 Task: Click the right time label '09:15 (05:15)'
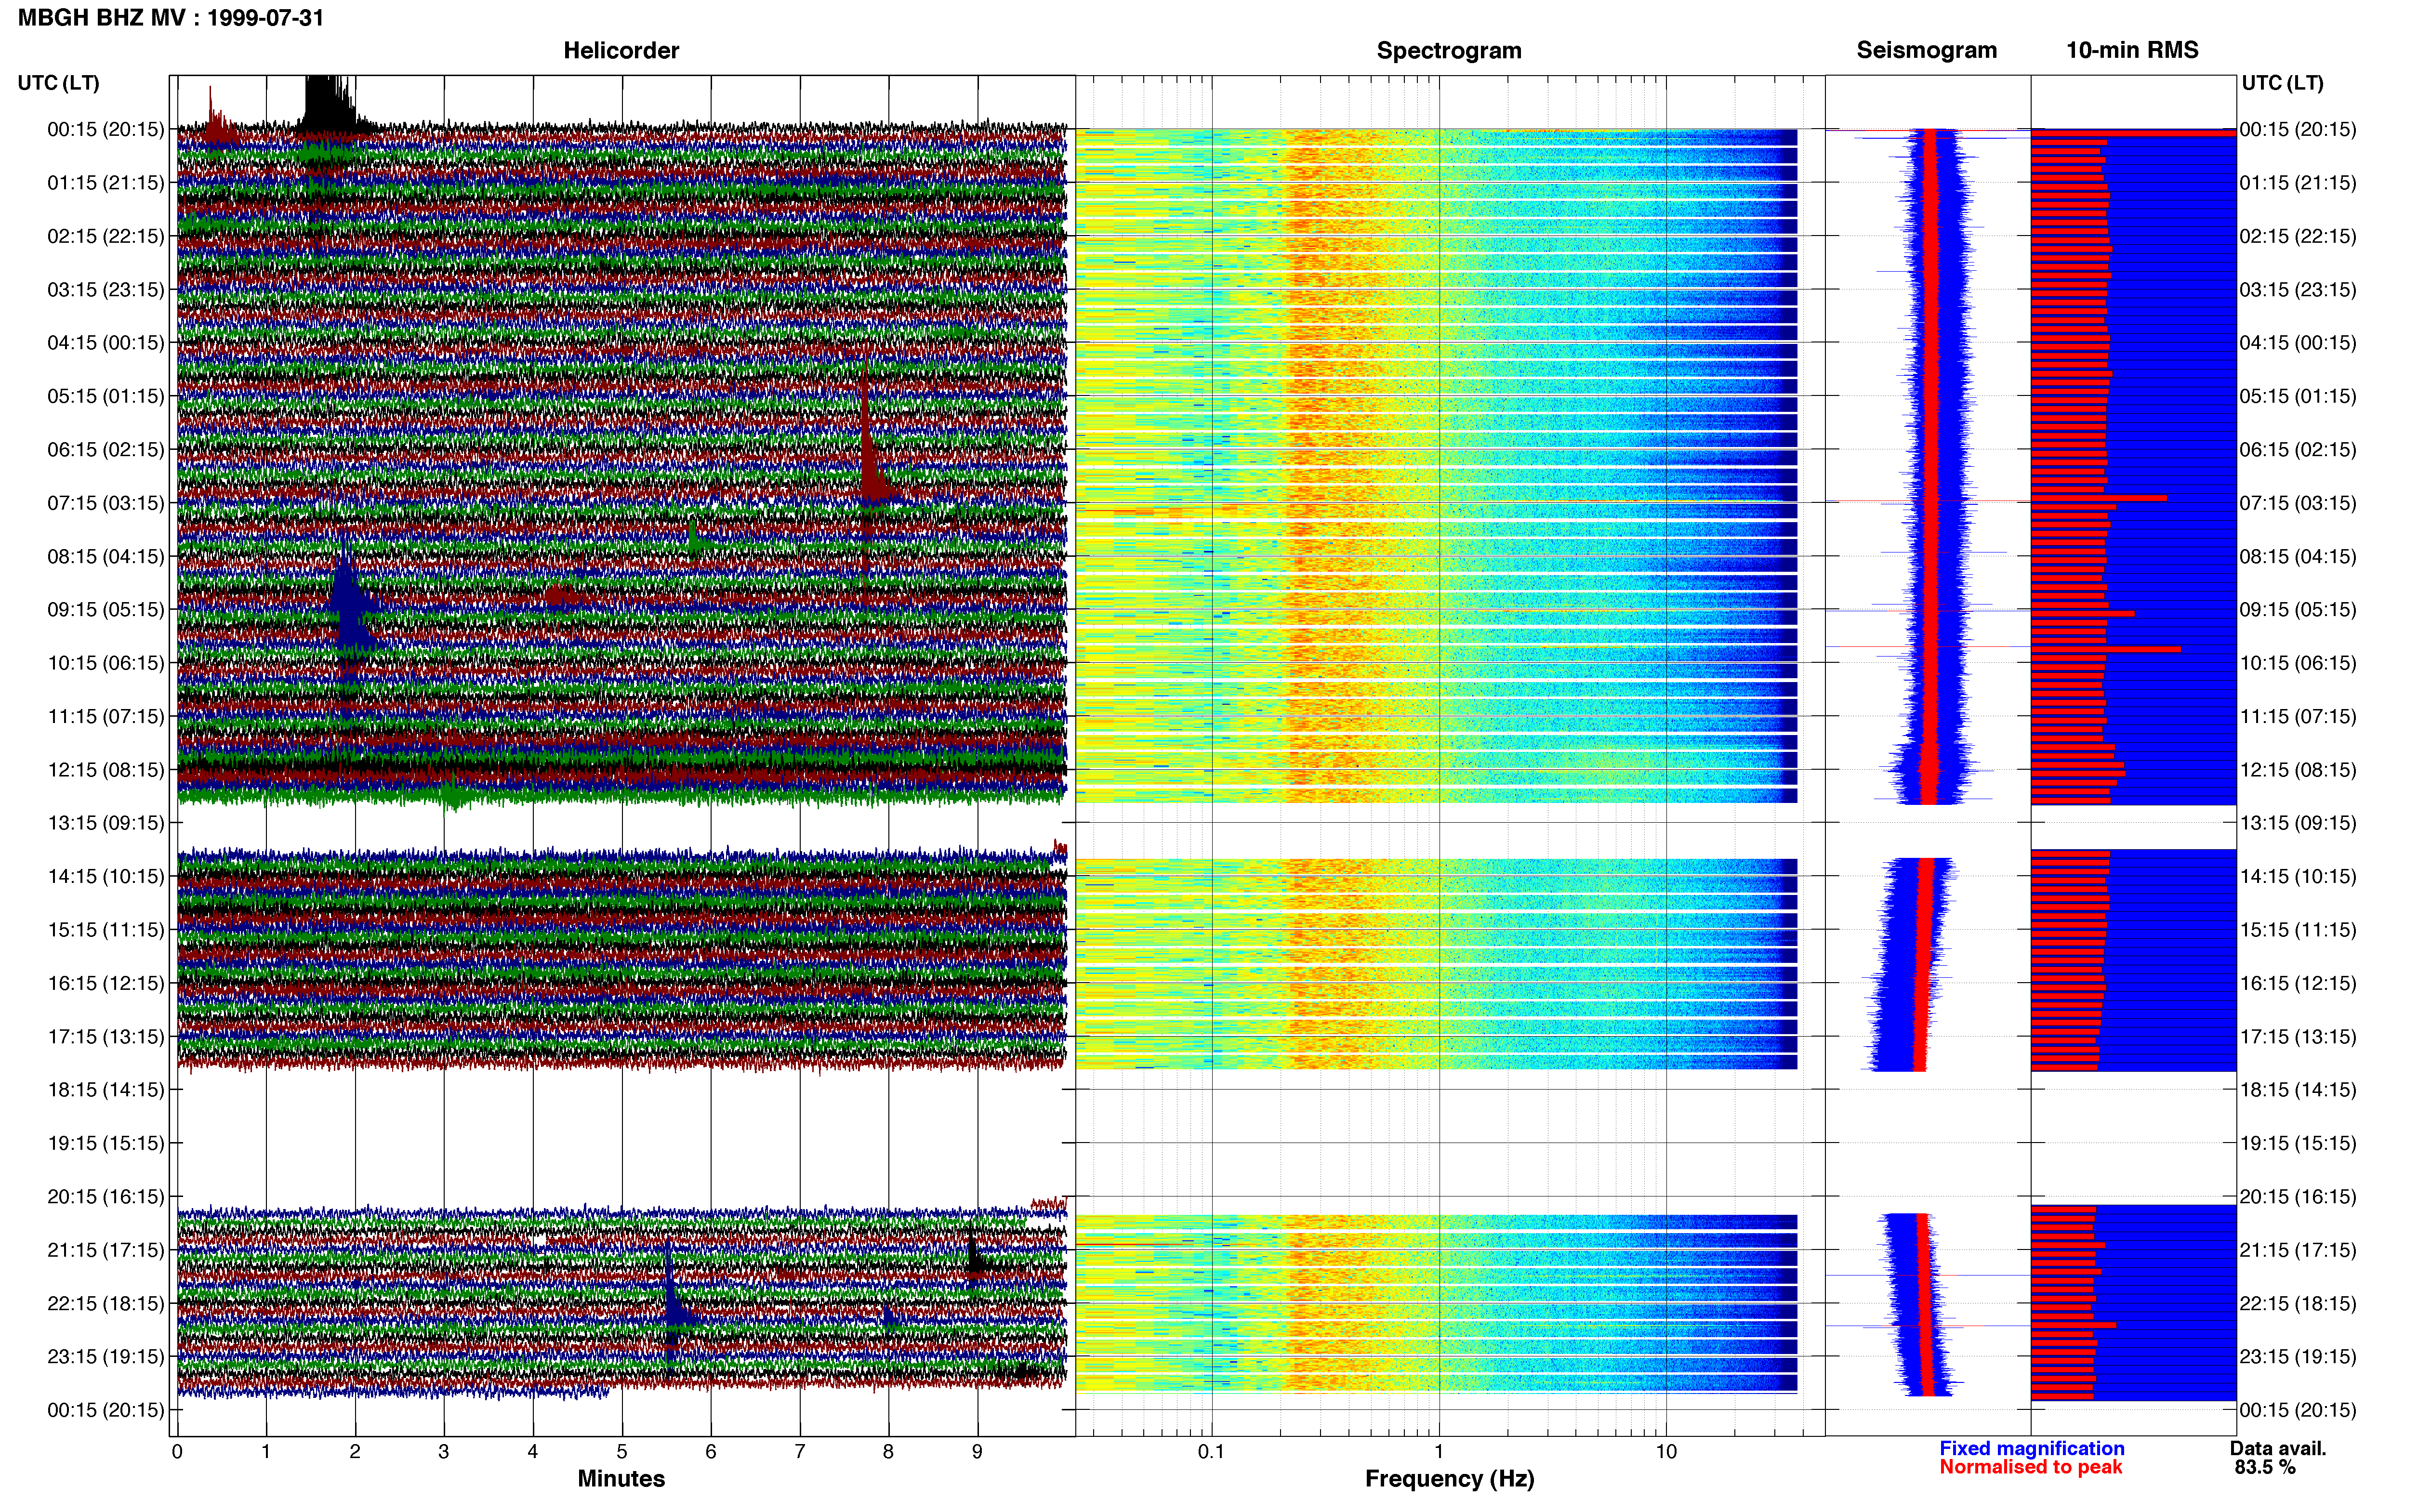pyautogui.click(x=2298, y=610)
